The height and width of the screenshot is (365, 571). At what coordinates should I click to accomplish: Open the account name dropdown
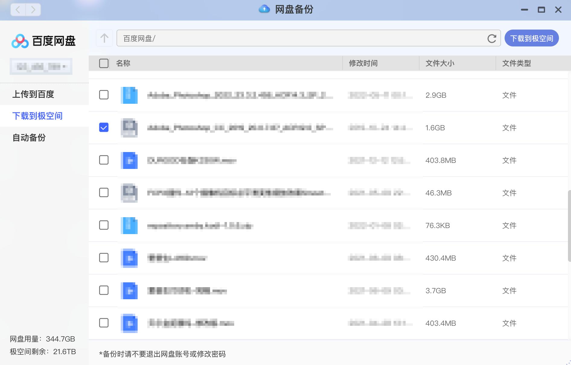(x=41, y=66)
